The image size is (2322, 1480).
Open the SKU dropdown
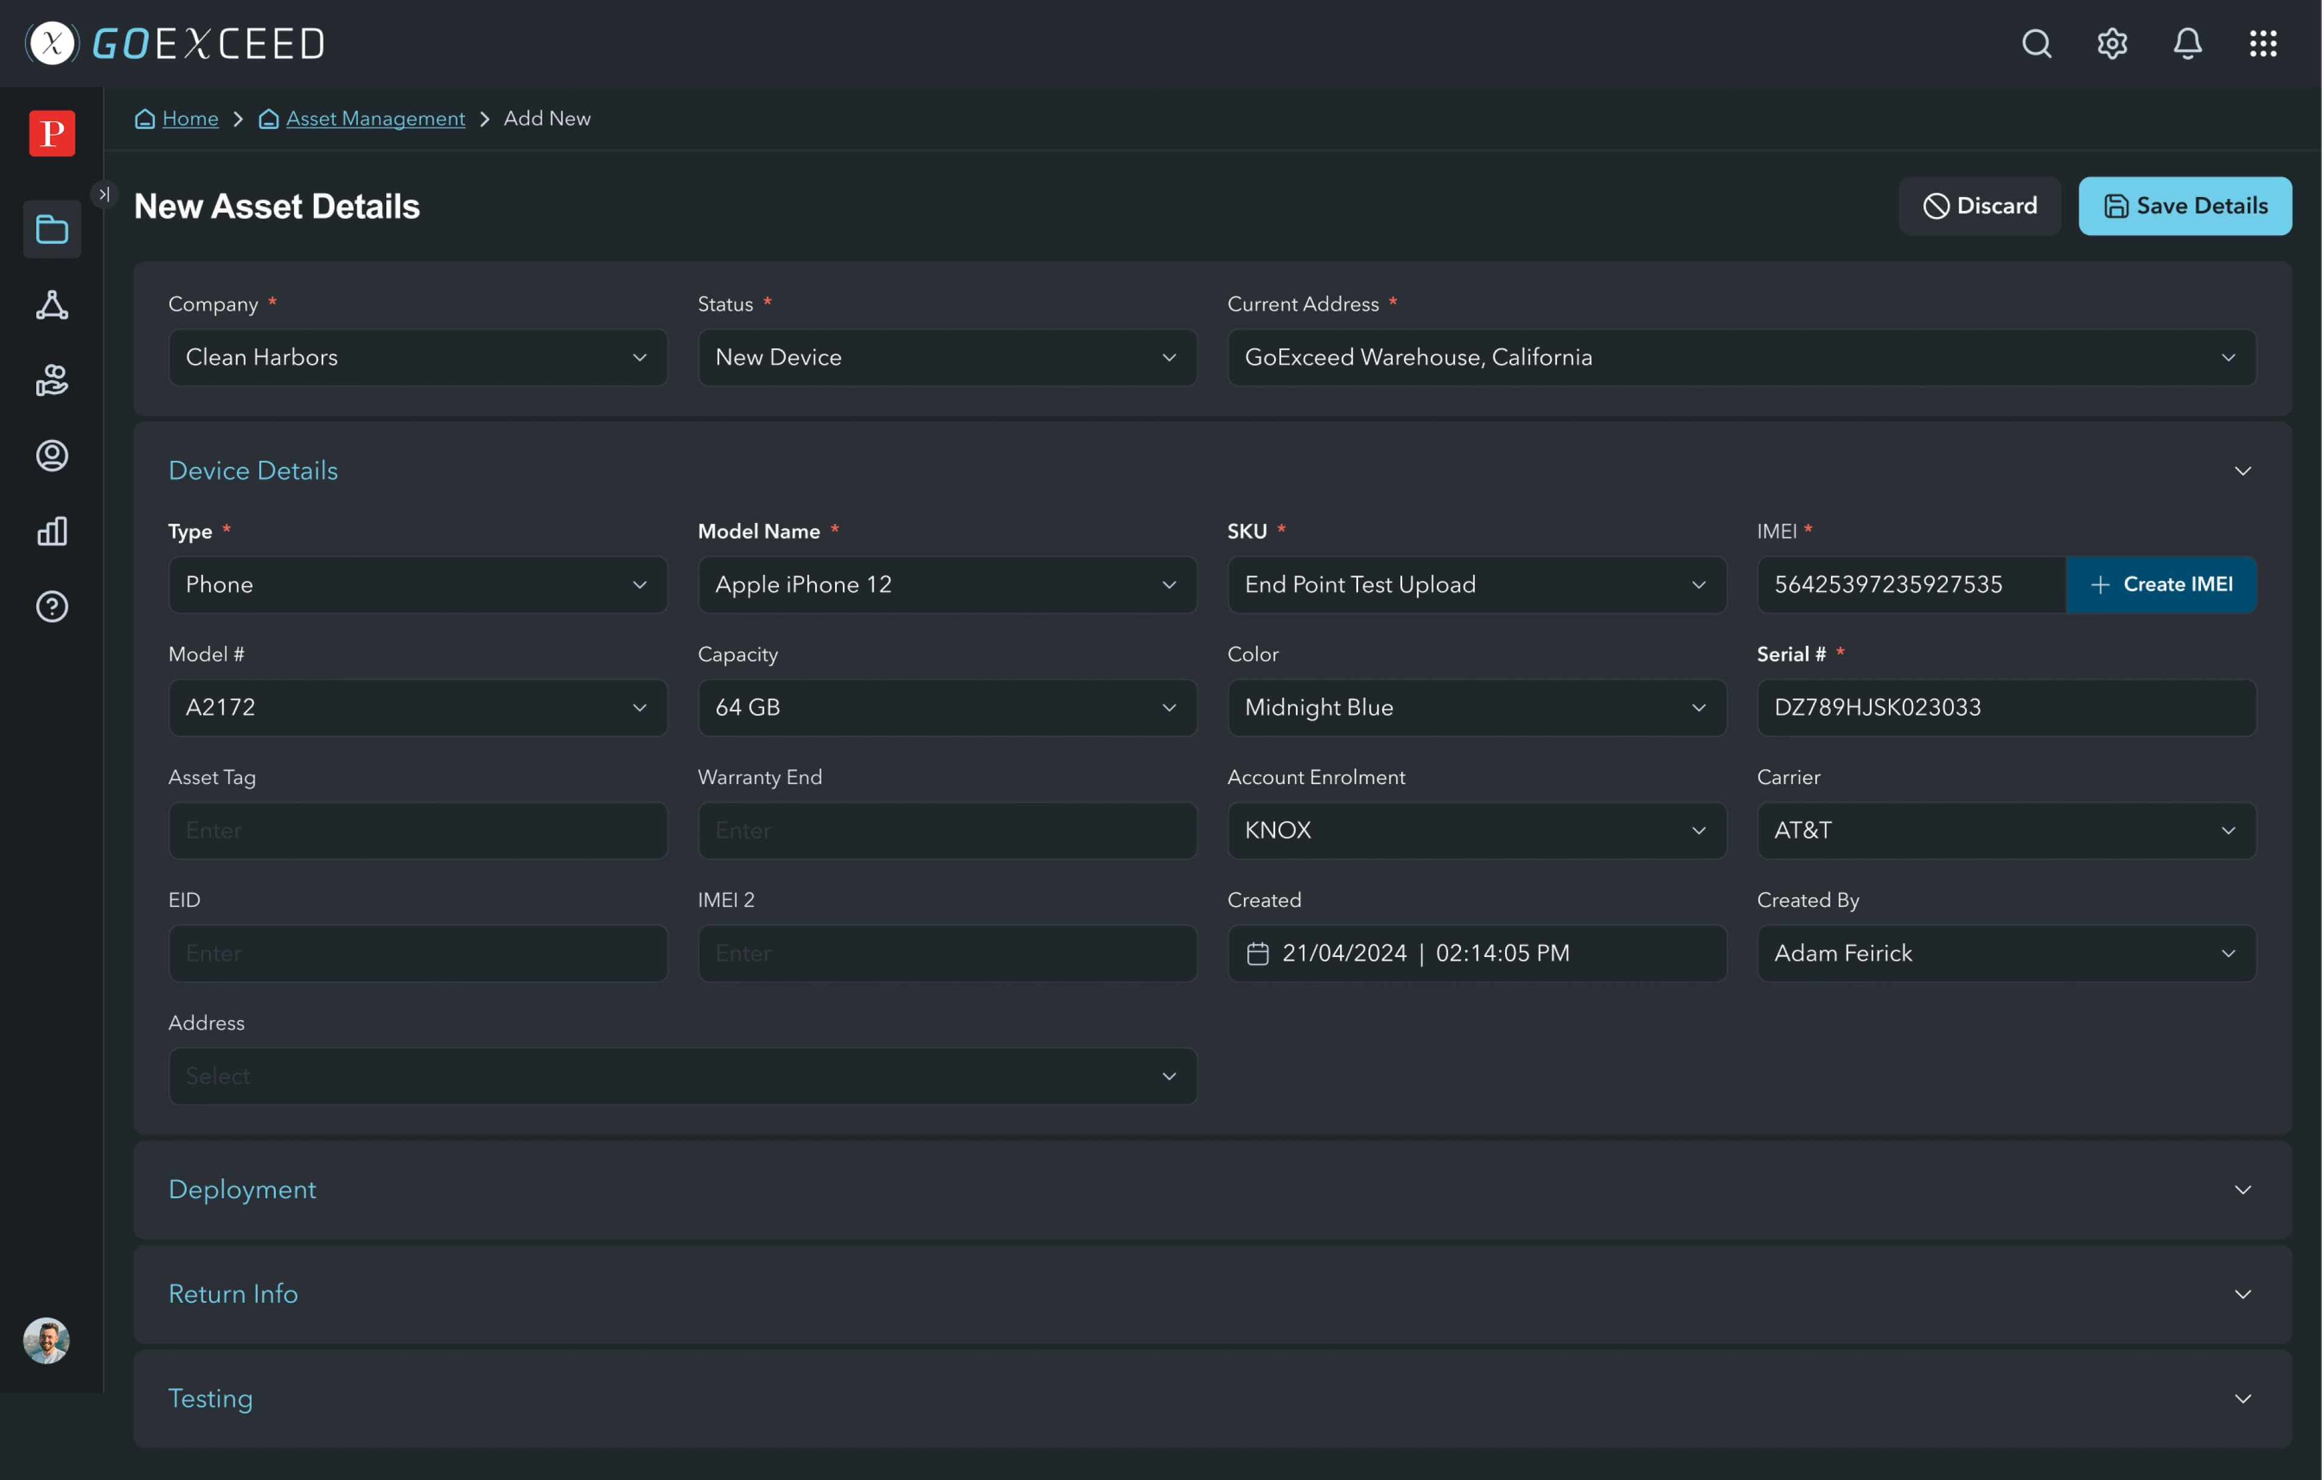pyautogui.click(x=1476, y=584)
